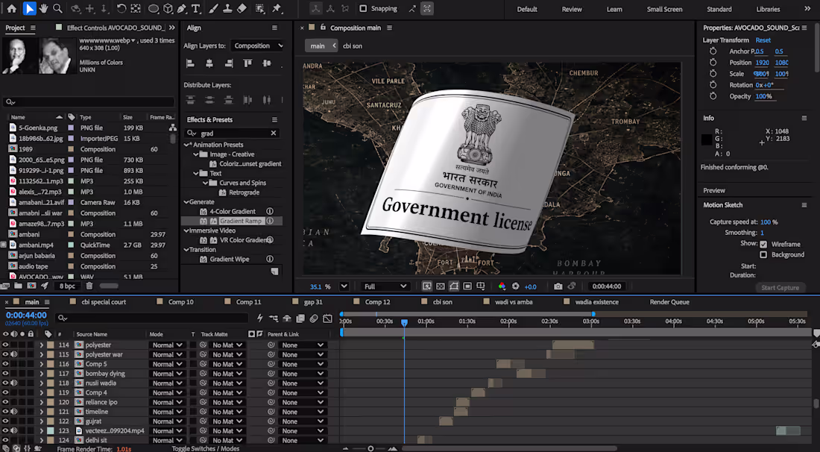The height and width of the screenshot is (452, 820).
Task: Collapse the Transition effects category
Action: (x=186, y=250)
